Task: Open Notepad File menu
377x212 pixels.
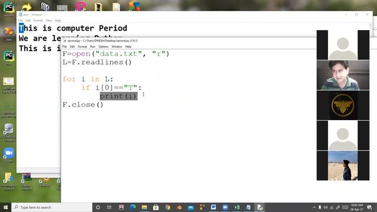Action: click(x=20, y=21)
